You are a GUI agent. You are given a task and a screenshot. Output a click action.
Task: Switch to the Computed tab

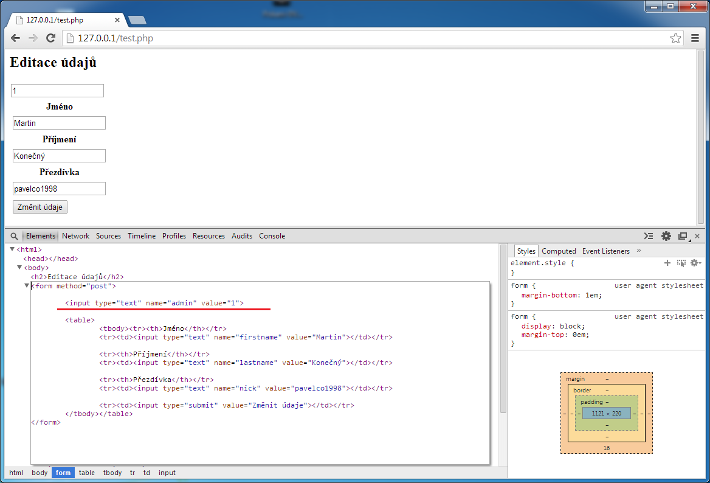pos(559,251)
